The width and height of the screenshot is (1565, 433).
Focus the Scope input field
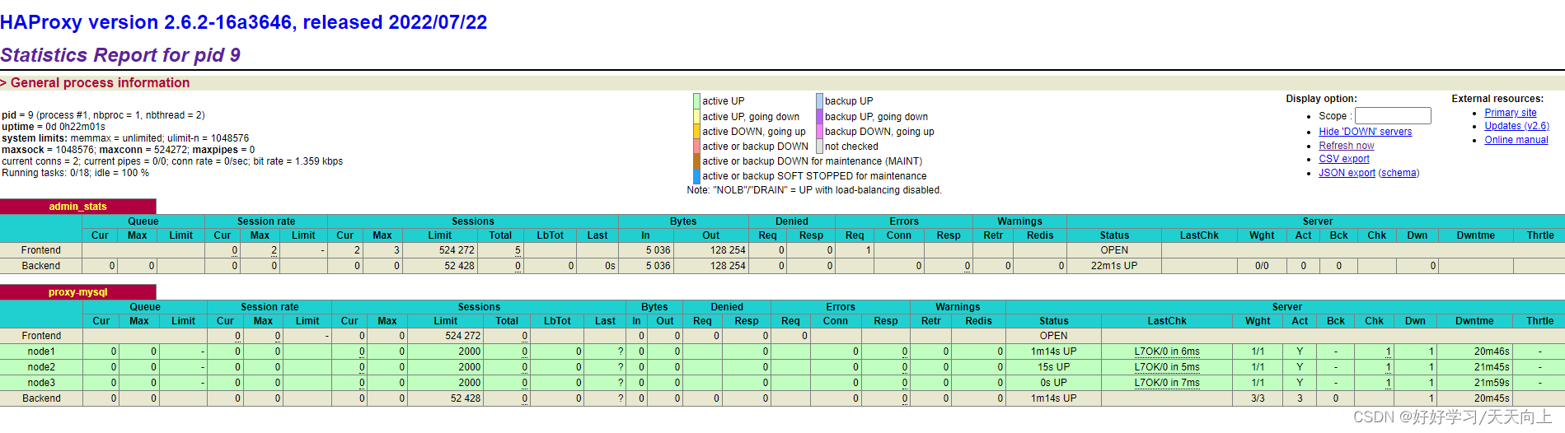[1393, 116]
